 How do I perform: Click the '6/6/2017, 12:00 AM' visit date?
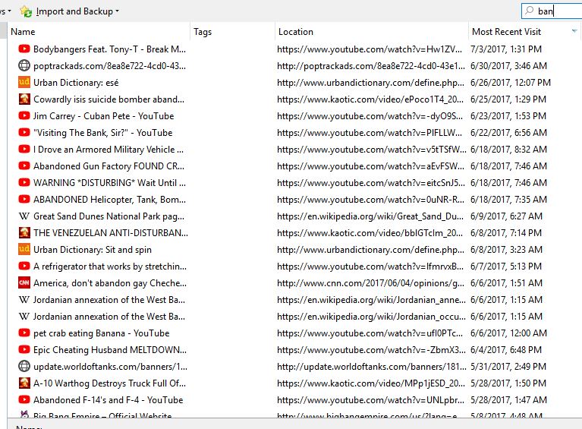pyautogui.click(x=508, y=333)
